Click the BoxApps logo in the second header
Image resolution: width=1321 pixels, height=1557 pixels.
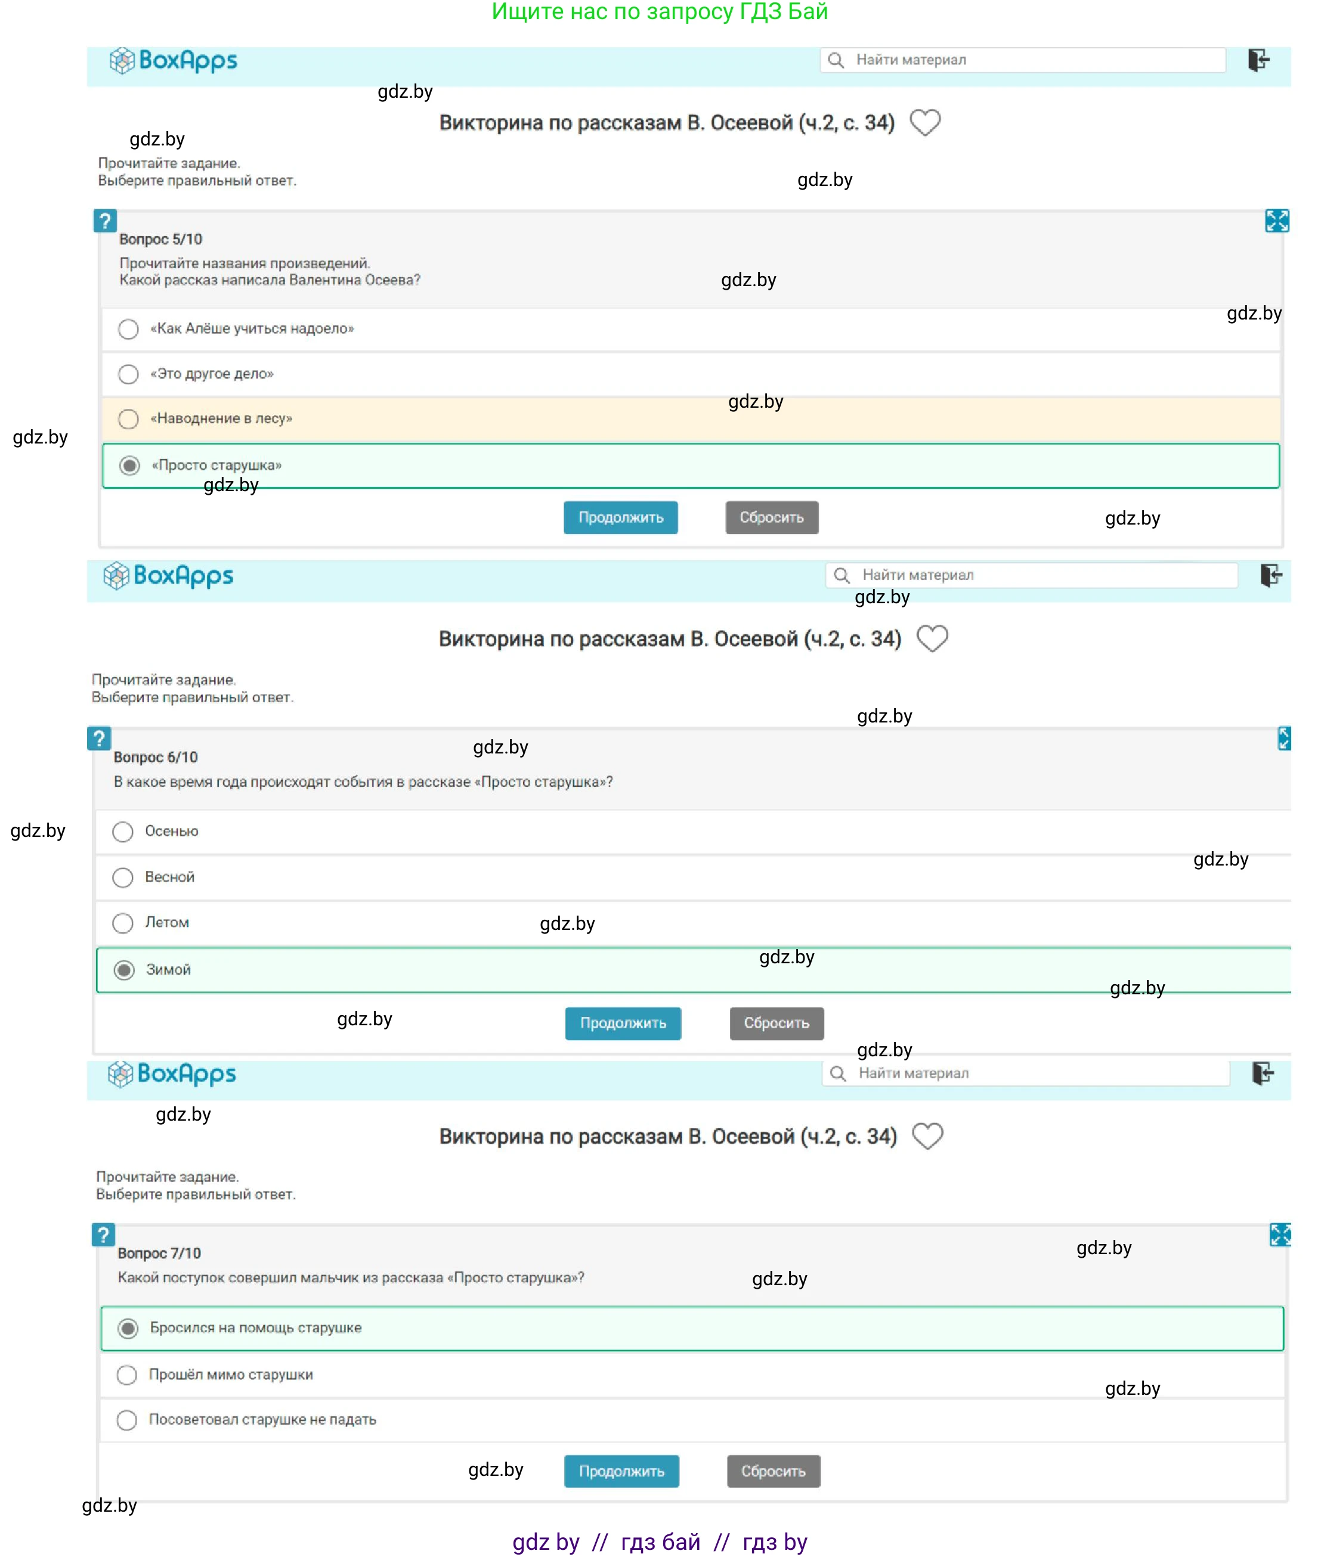(169, 576)
